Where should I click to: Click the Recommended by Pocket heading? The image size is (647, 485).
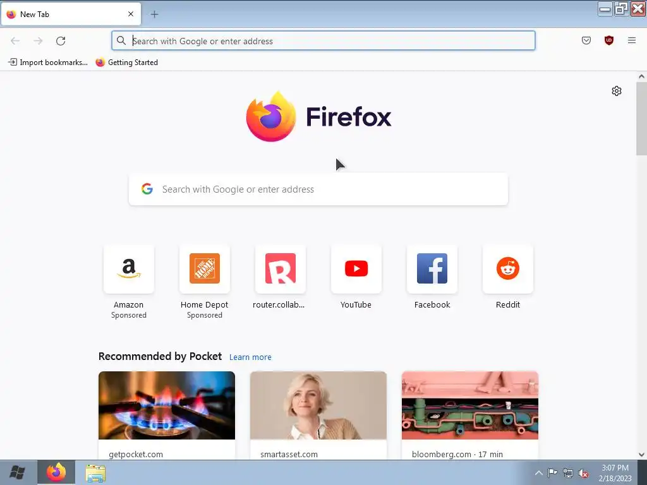[160, 356]
